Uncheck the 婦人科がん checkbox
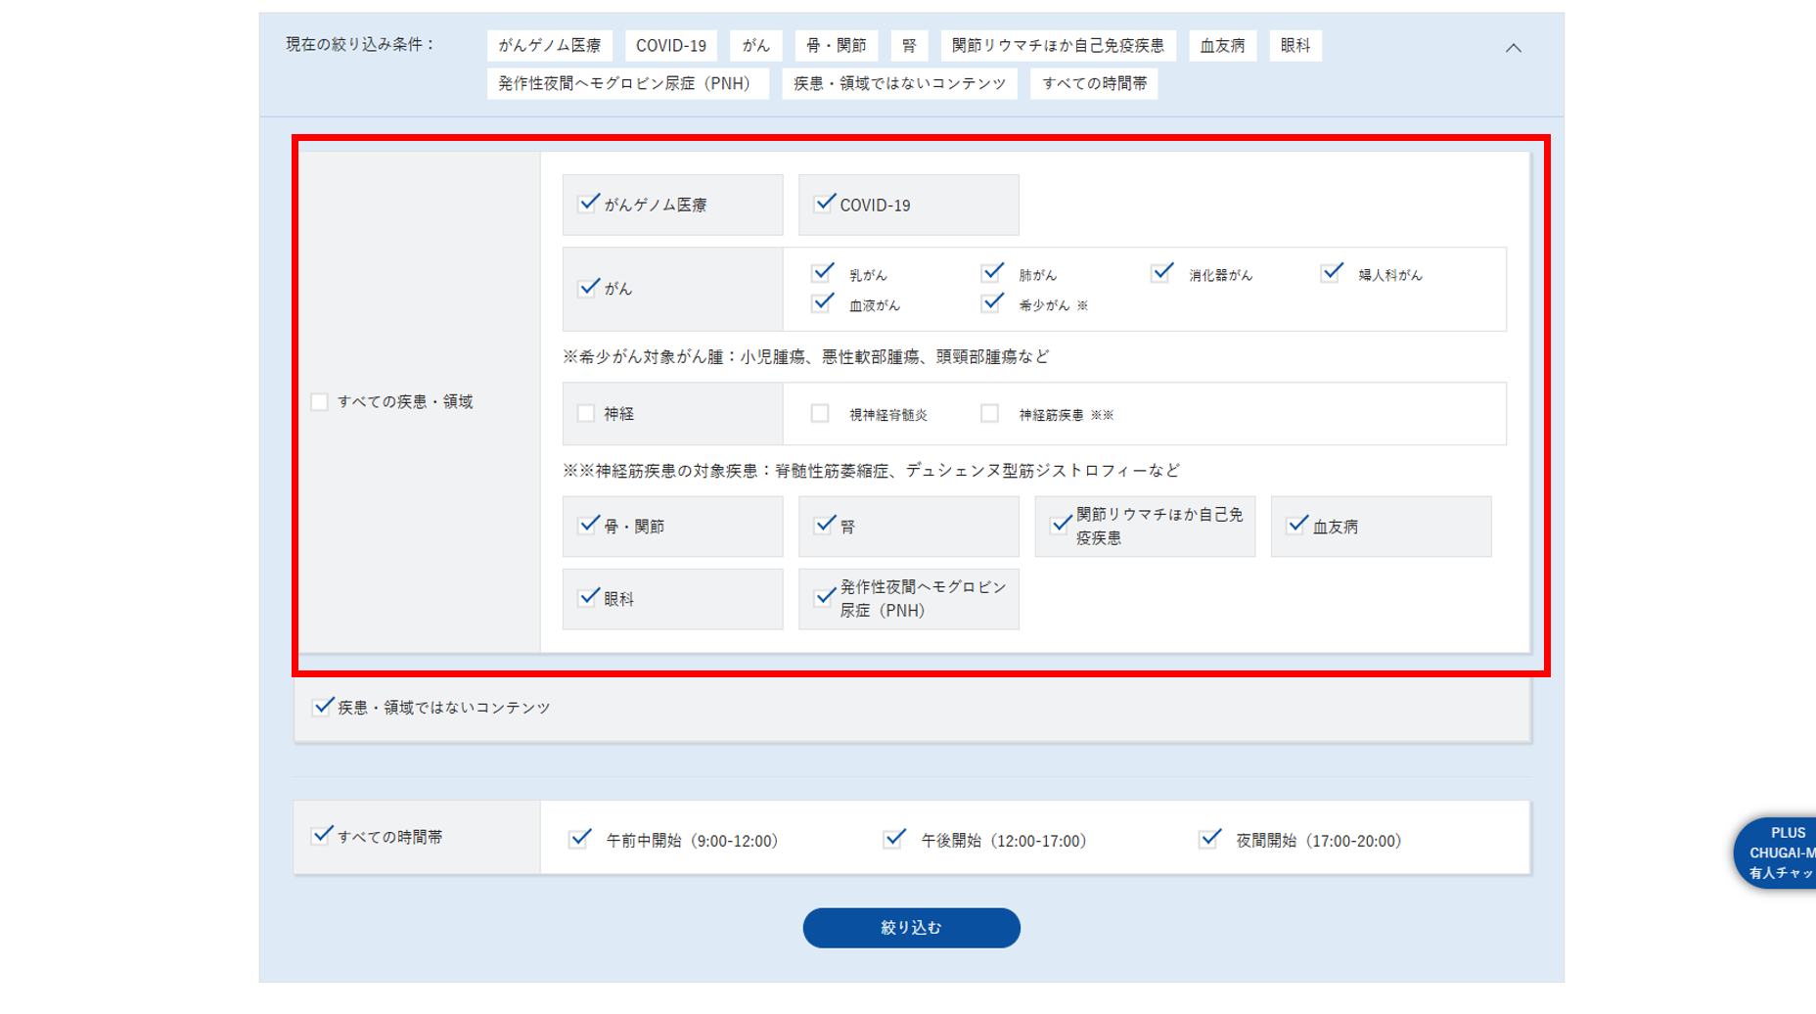1816x1014 pixels. click(x=1331, y=273)
